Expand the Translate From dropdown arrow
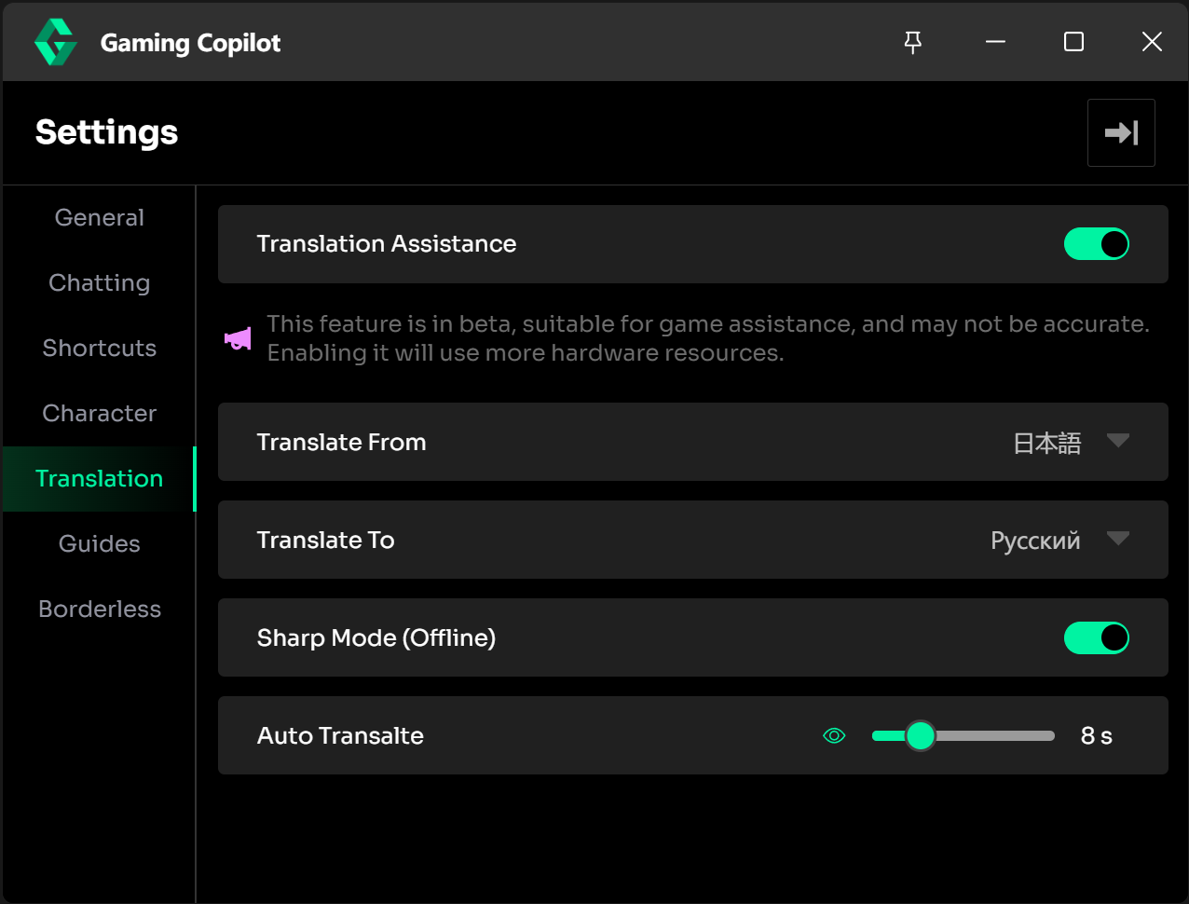Viewport: 1189px width, 904px height. click(1118, 441)
